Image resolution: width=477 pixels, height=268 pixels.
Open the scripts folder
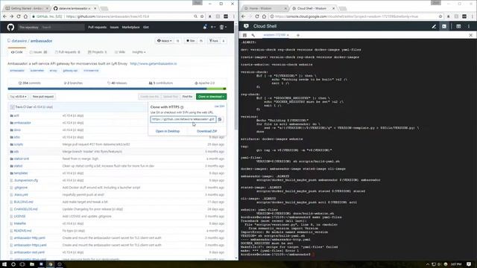click(x=18, y=144)
